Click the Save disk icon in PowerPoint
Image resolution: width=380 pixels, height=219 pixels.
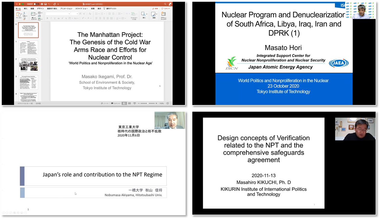tap(45, 4)
